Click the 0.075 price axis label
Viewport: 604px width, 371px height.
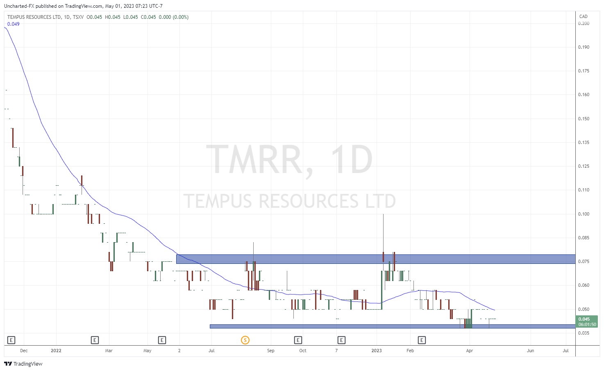584,261
